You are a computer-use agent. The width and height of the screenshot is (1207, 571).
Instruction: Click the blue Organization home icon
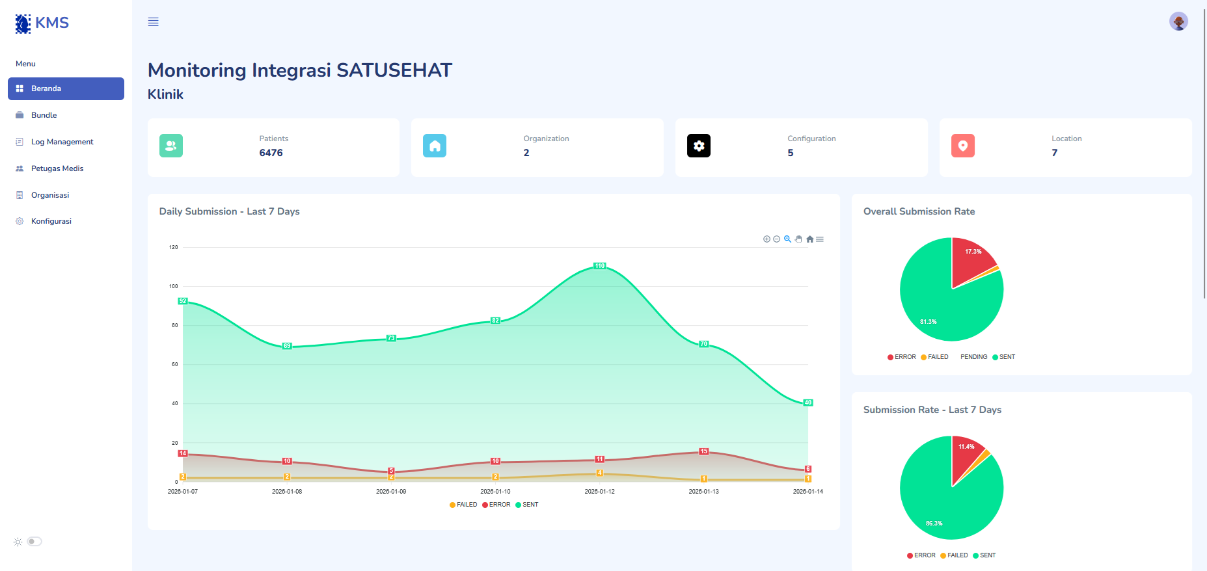435,146
